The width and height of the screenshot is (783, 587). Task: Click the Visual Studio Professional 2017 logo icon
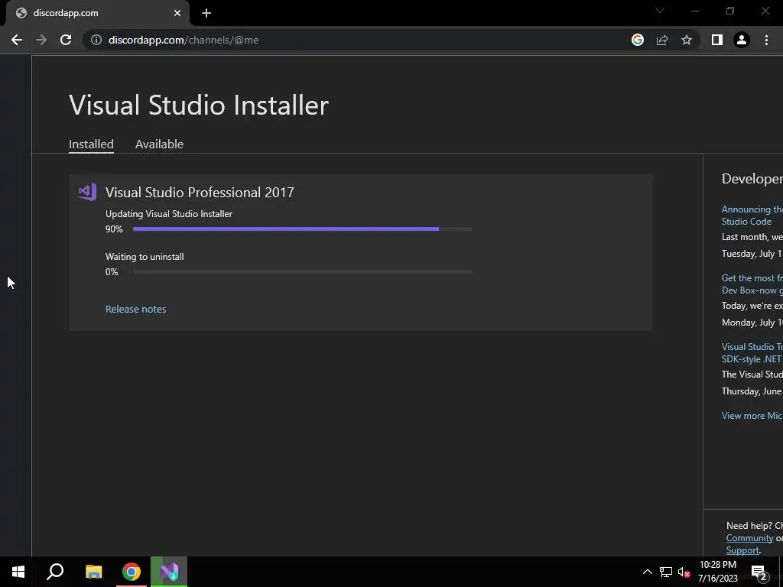point(87,192)
